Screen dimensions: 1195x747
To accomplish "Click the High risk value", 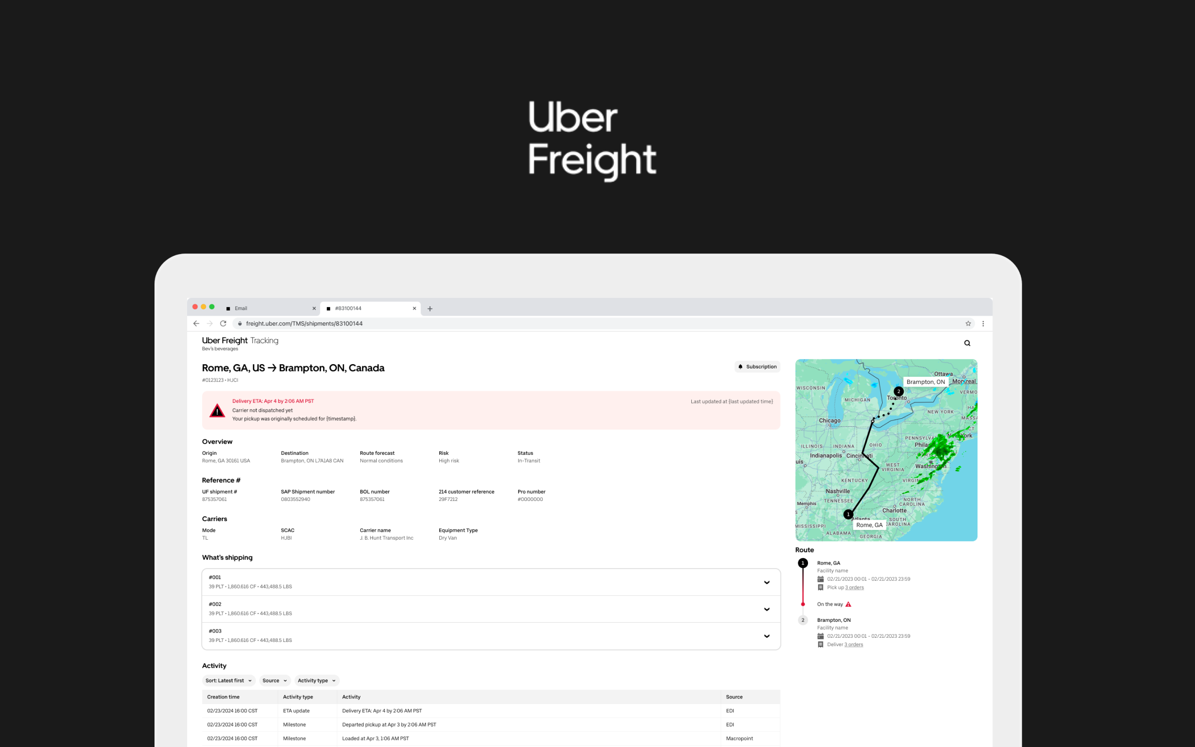I will click(x=449, y=461).
